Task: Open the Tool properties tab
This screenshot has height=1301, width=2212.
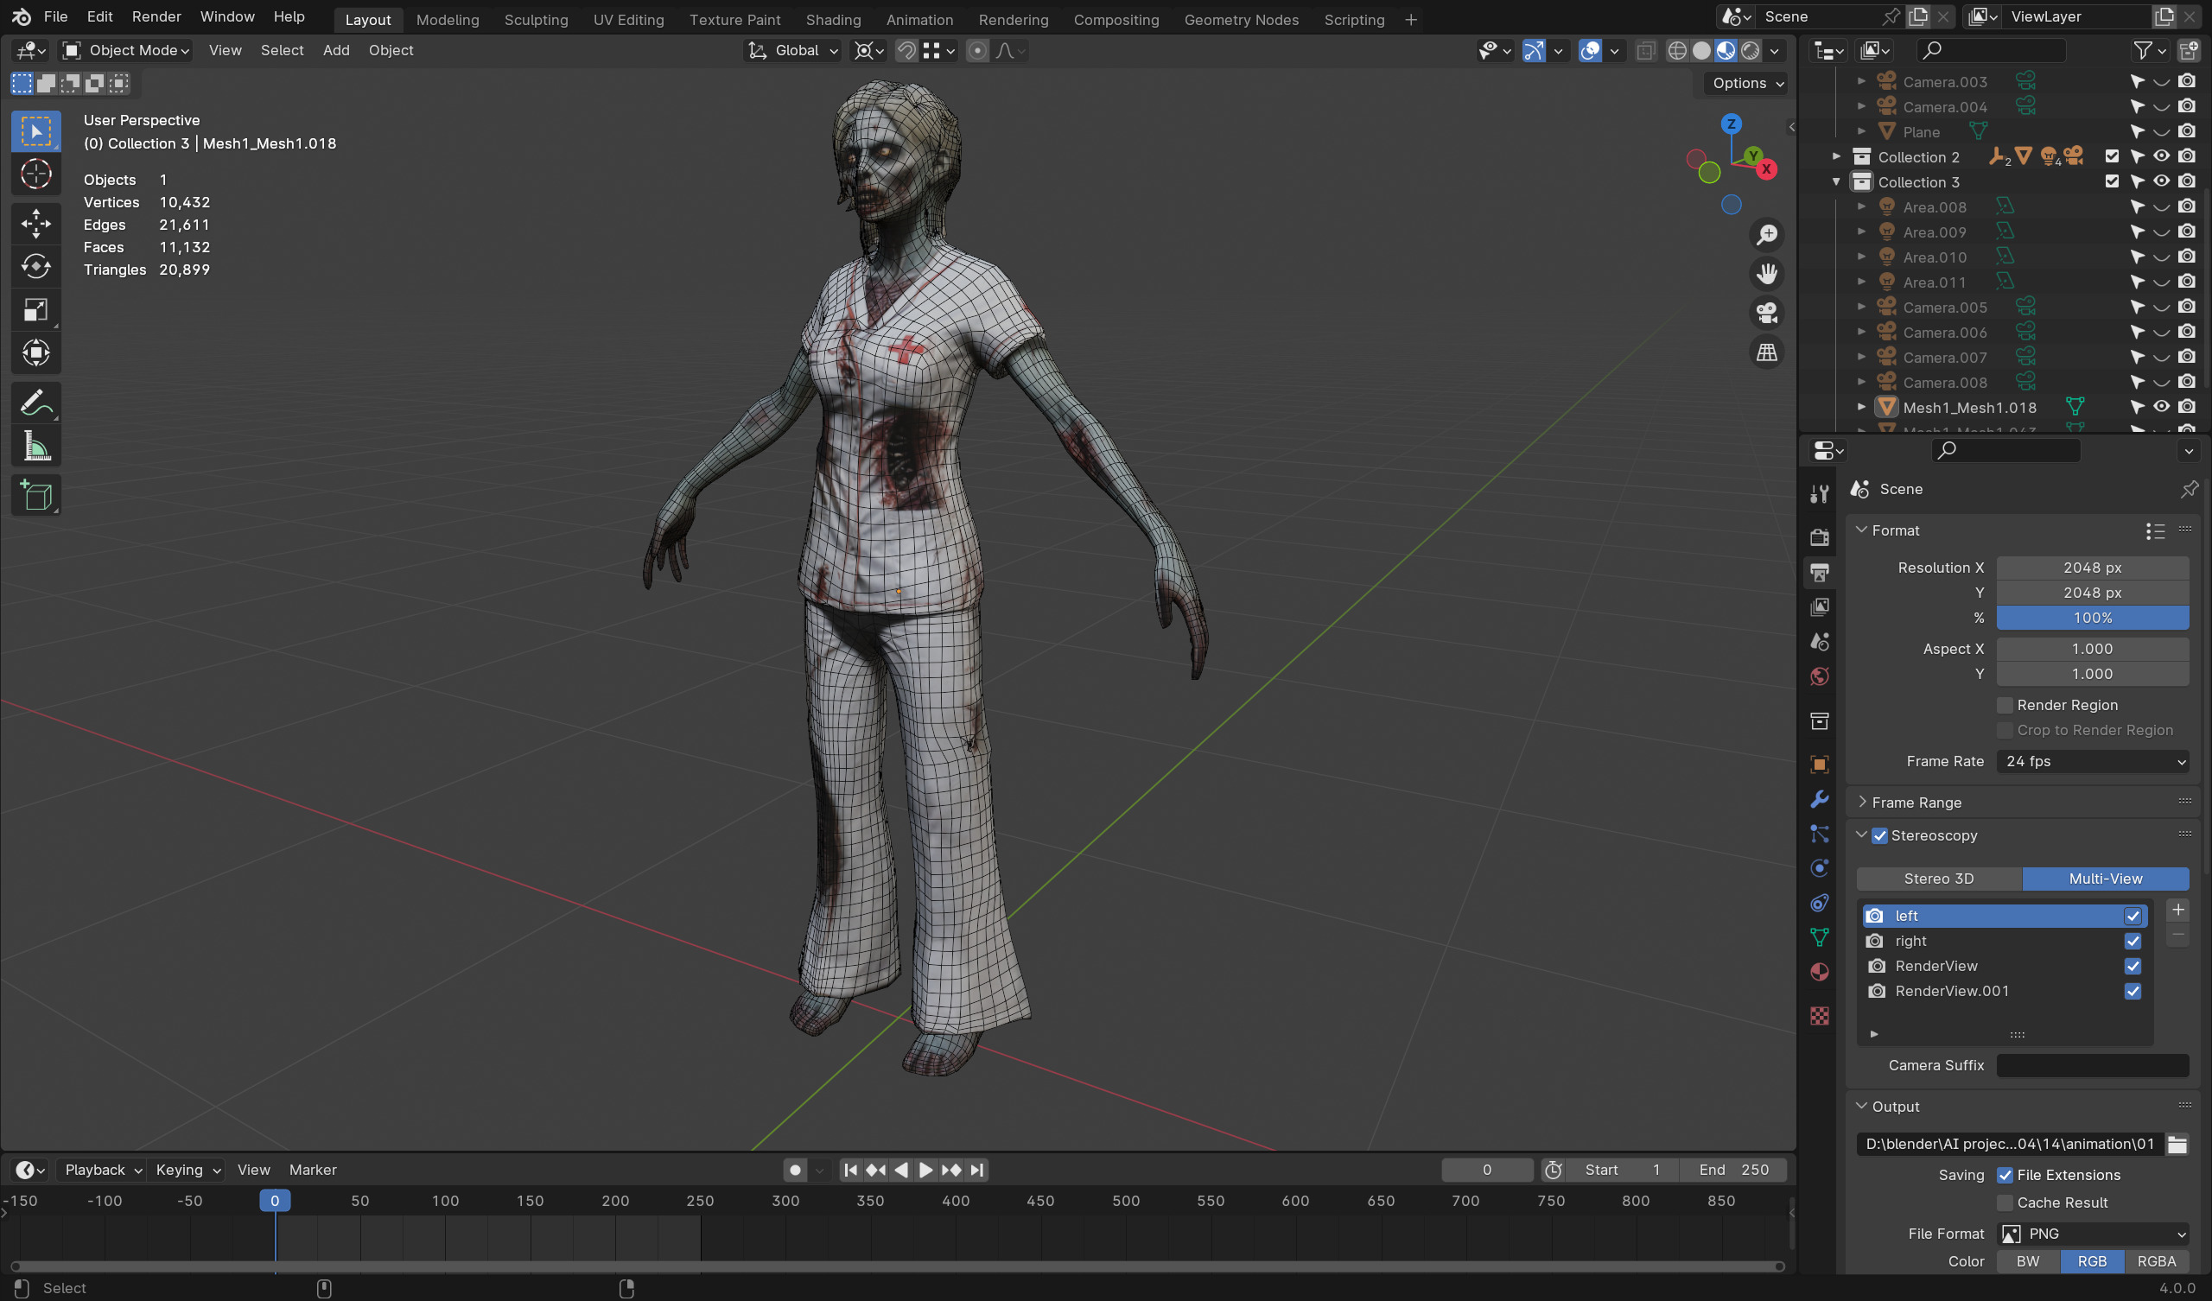Action: tap(1820, 494)
